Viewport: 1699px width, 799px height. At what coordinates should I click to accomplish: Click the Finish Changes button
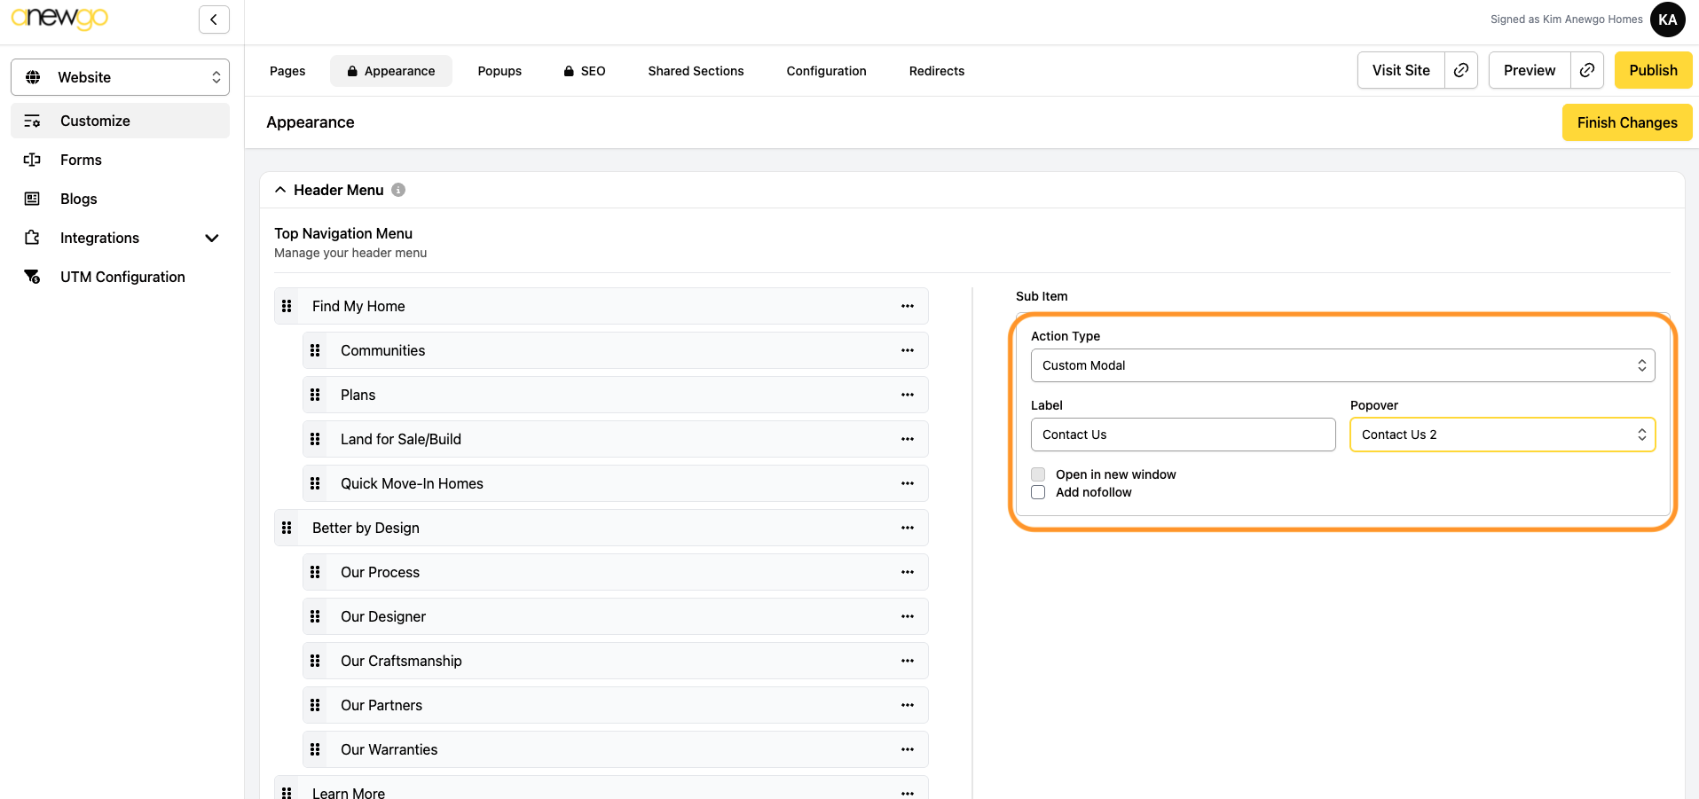click(x=1626, y=122)
